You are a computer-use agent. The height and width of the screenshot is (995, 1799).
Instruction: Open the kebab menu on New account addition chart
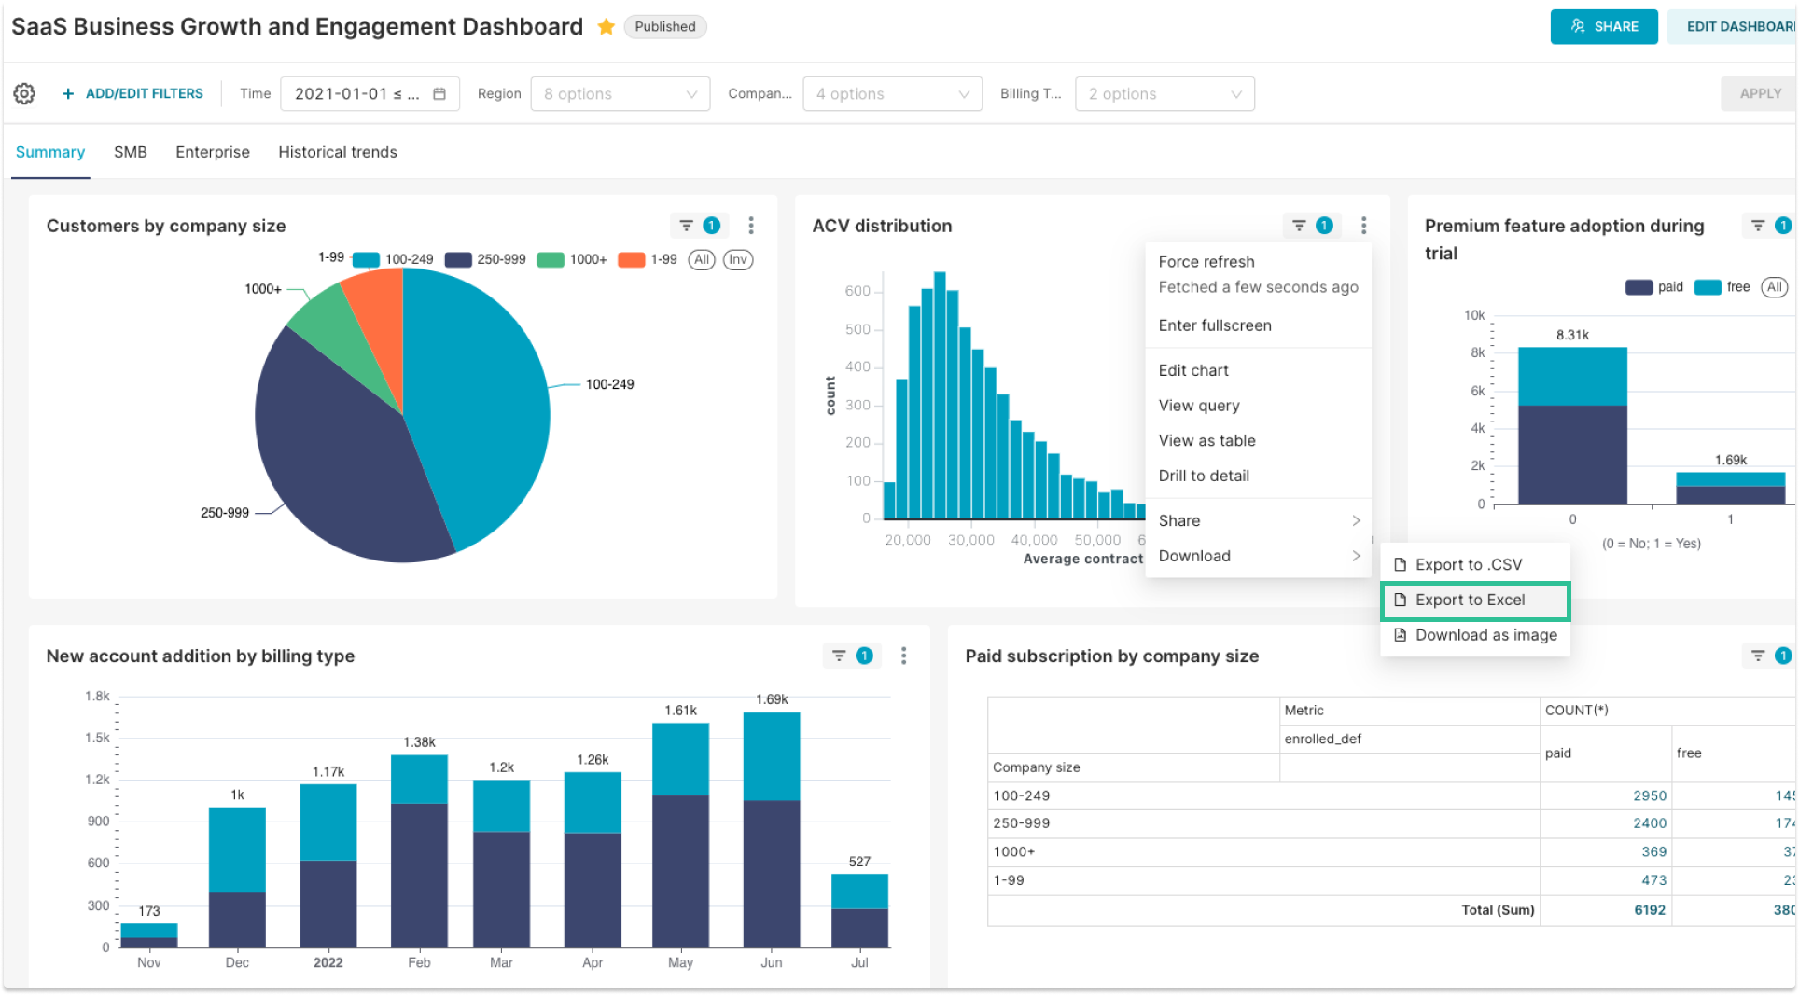[x=903, y=656]
